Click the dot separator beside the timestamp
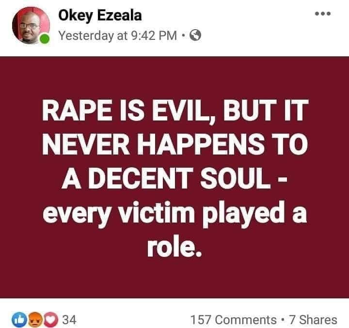This screenshot has width=349, height=328. [x=183, y=35]
